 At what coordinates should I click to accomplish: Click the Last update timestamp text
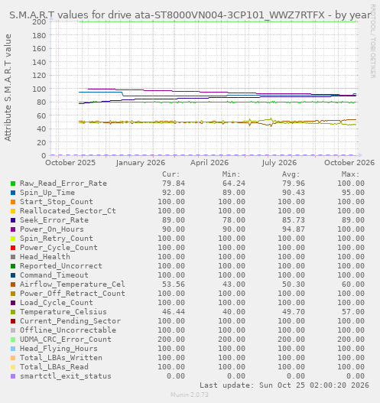pyautogui.click(x=284, y=385)
